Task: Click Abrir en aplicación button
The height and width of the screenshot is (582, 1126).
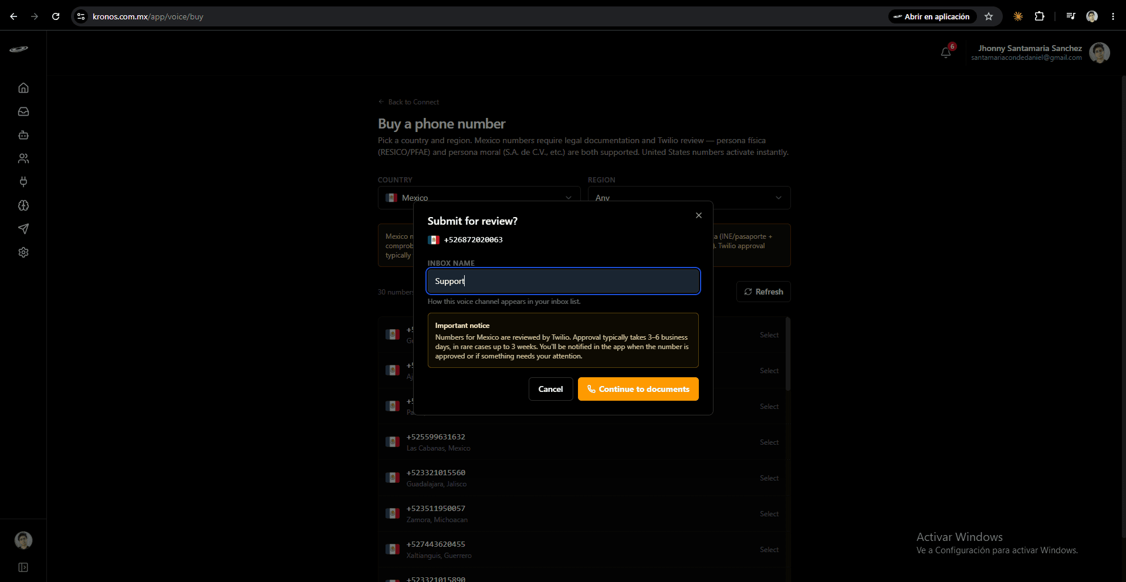Action: 932,16
